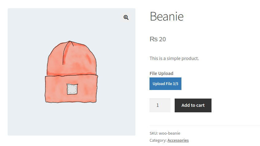Add the Beanie to cart
Screen dimensions: 260x146
pyautogui.click(x=193, y=105)
